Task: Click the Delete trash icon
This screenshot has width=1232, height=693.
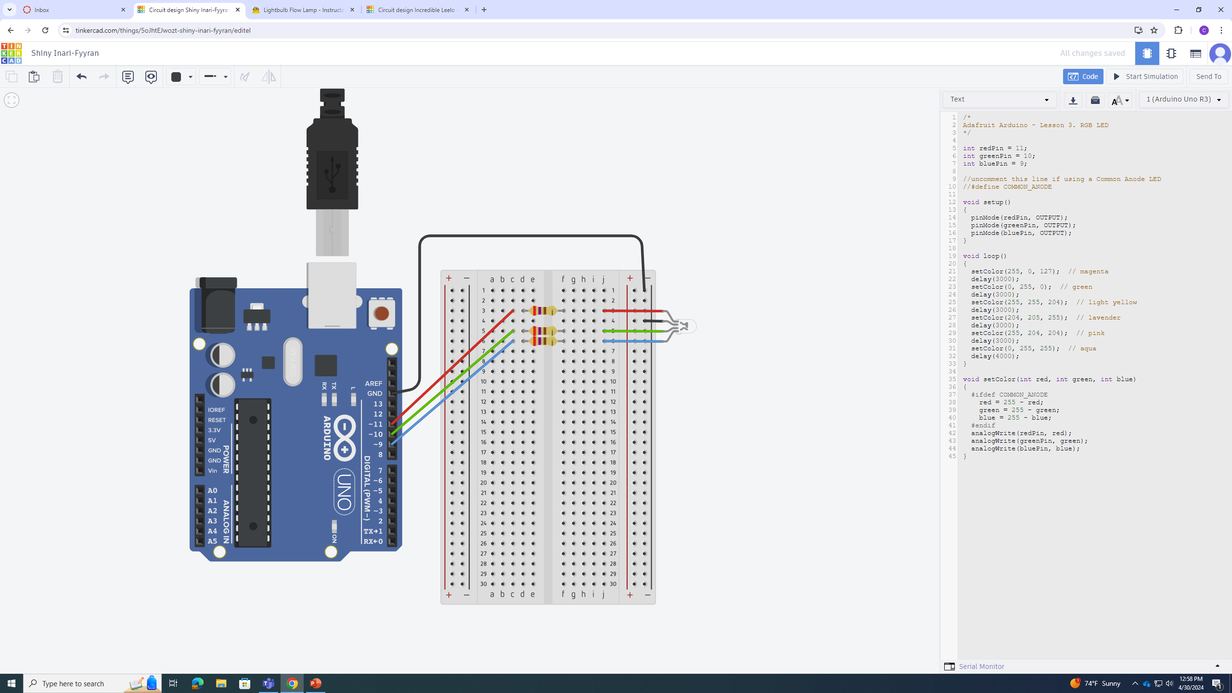Action: [x=57, y=77]
